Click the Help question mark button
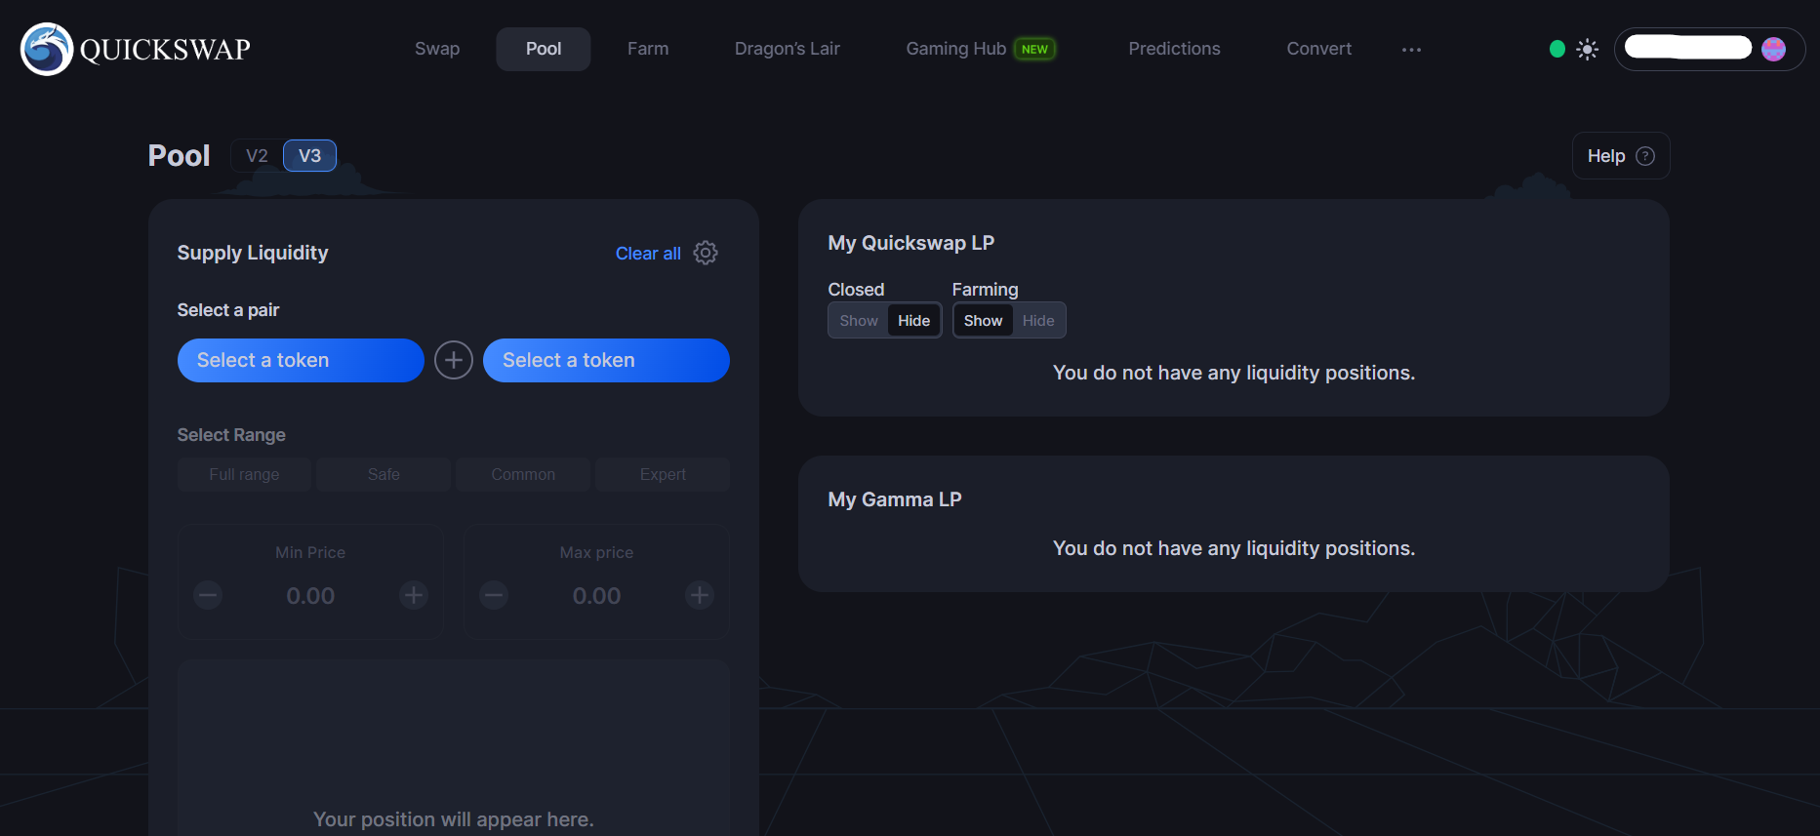Image resolution: width=1820 pixels, height=836 pixels. (1620, 156)
